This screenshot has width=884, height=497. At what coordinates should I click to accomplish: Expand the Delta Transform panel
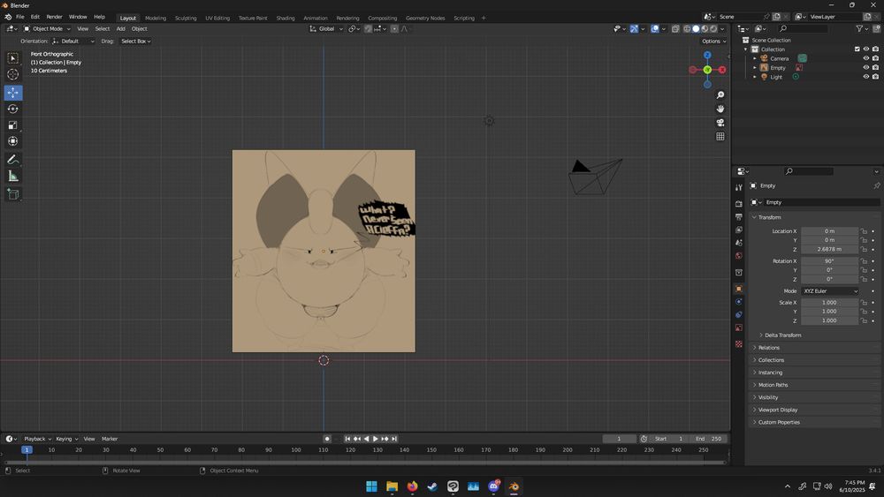pyautogui.click(x=782, y=335)
